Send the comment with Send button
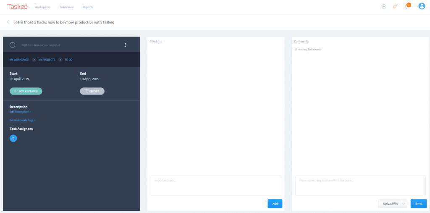The height and width of the screenshot is (213, 430). tap(418, 204)
